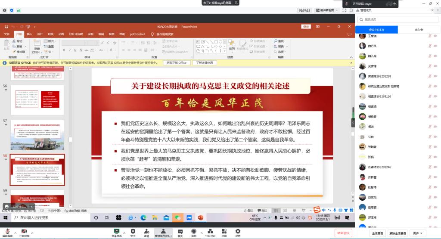Screen dimensions: 441x239
Task: Click the red 结束会议 button
Action: (x=343, y=233)
